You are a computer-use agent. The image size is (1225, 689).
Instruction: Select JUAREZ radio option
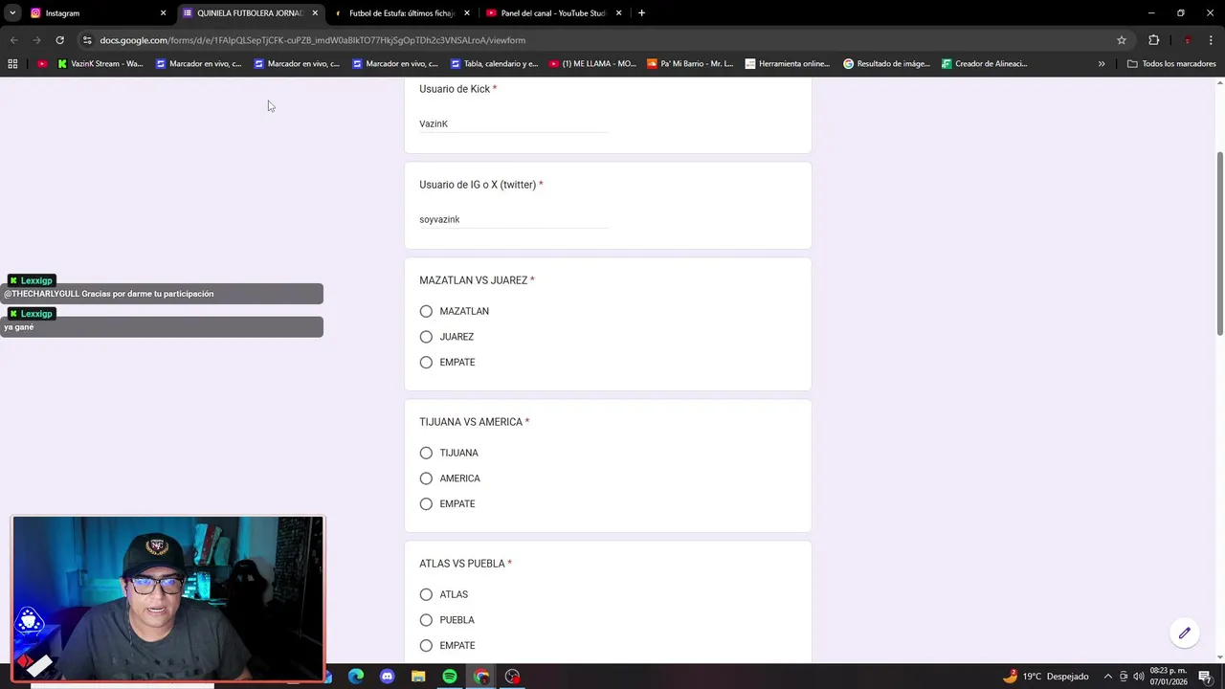[426, 337]
